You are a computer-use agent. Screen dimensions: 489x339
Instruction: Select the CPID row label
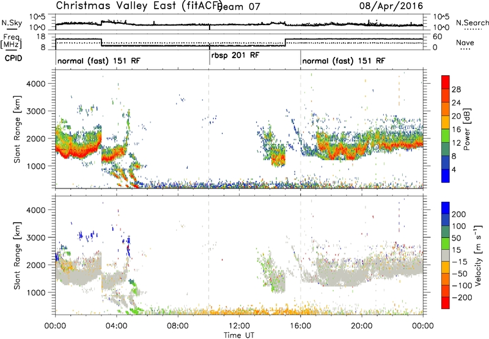coord(13,58)
